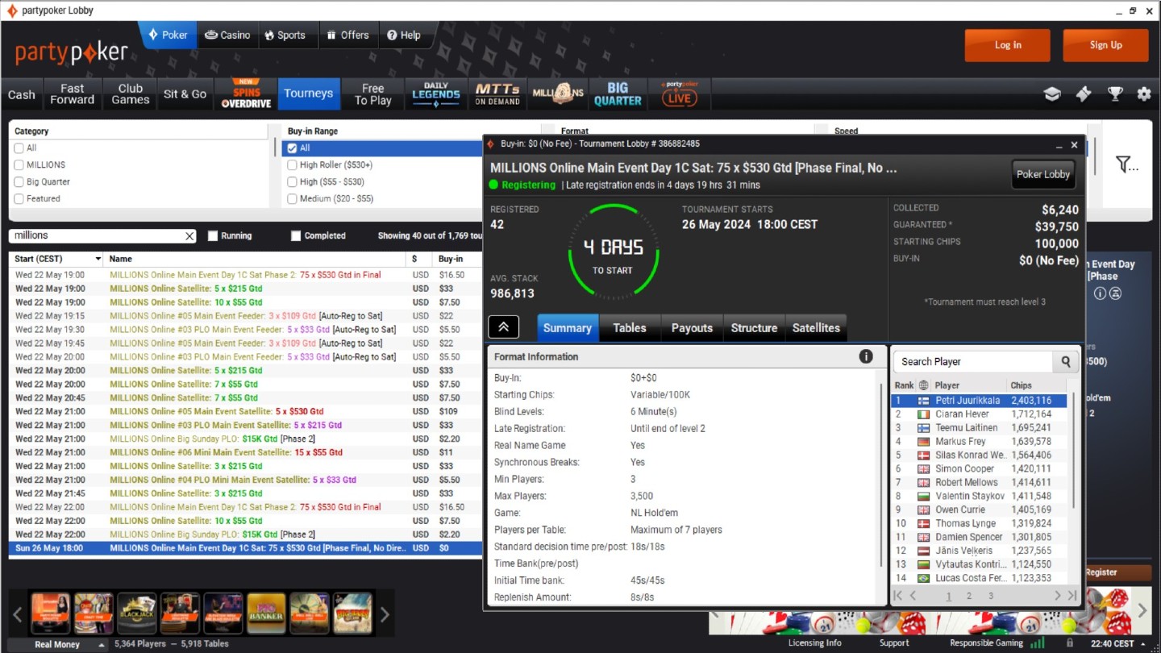The width and height of the screenshot is (1161, 653).
Task: Open the Offers top menu
Action: 347,35
